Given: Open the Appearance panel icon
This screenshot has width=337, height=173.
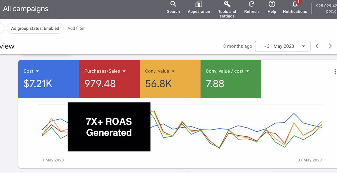Looking at the screenshot, I should 199,4.
